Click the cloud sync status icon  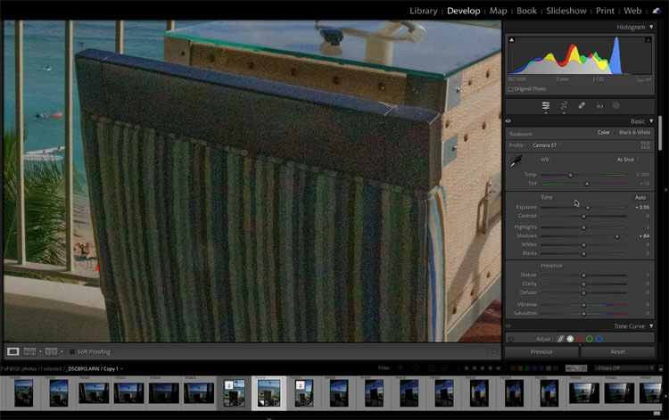pyautogui.click(x=657, y=11)
